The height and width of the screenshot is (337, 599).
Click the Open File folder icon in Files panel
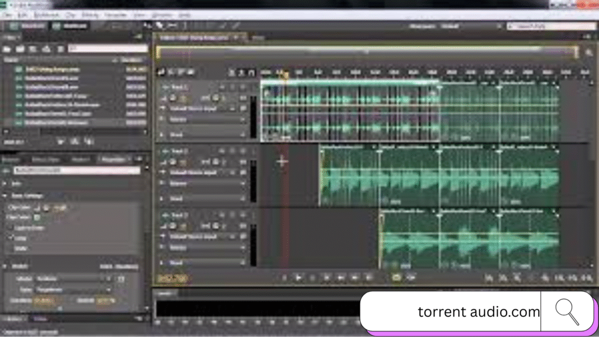pyautogui.click(x=8, y=49)
